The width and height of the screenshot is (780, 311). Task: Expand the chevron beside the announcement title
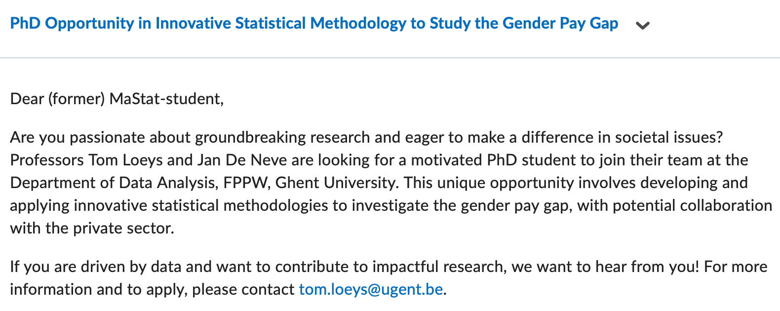[x=642, y=25]
